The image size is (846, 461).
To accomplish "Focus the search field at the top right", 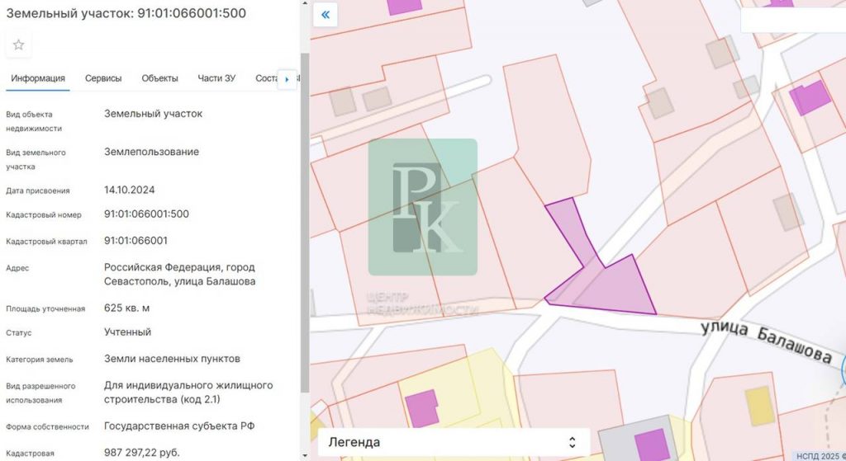I will click(x=791, y=21).
